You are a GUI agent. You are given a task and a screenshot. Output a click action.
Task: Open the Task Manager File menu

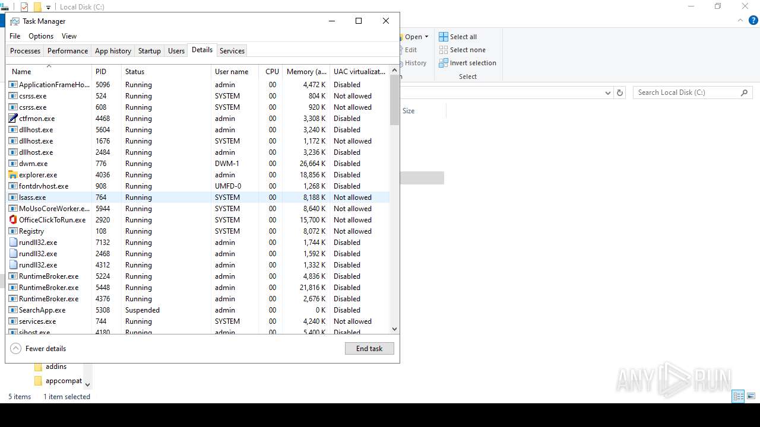coord(15,36)
